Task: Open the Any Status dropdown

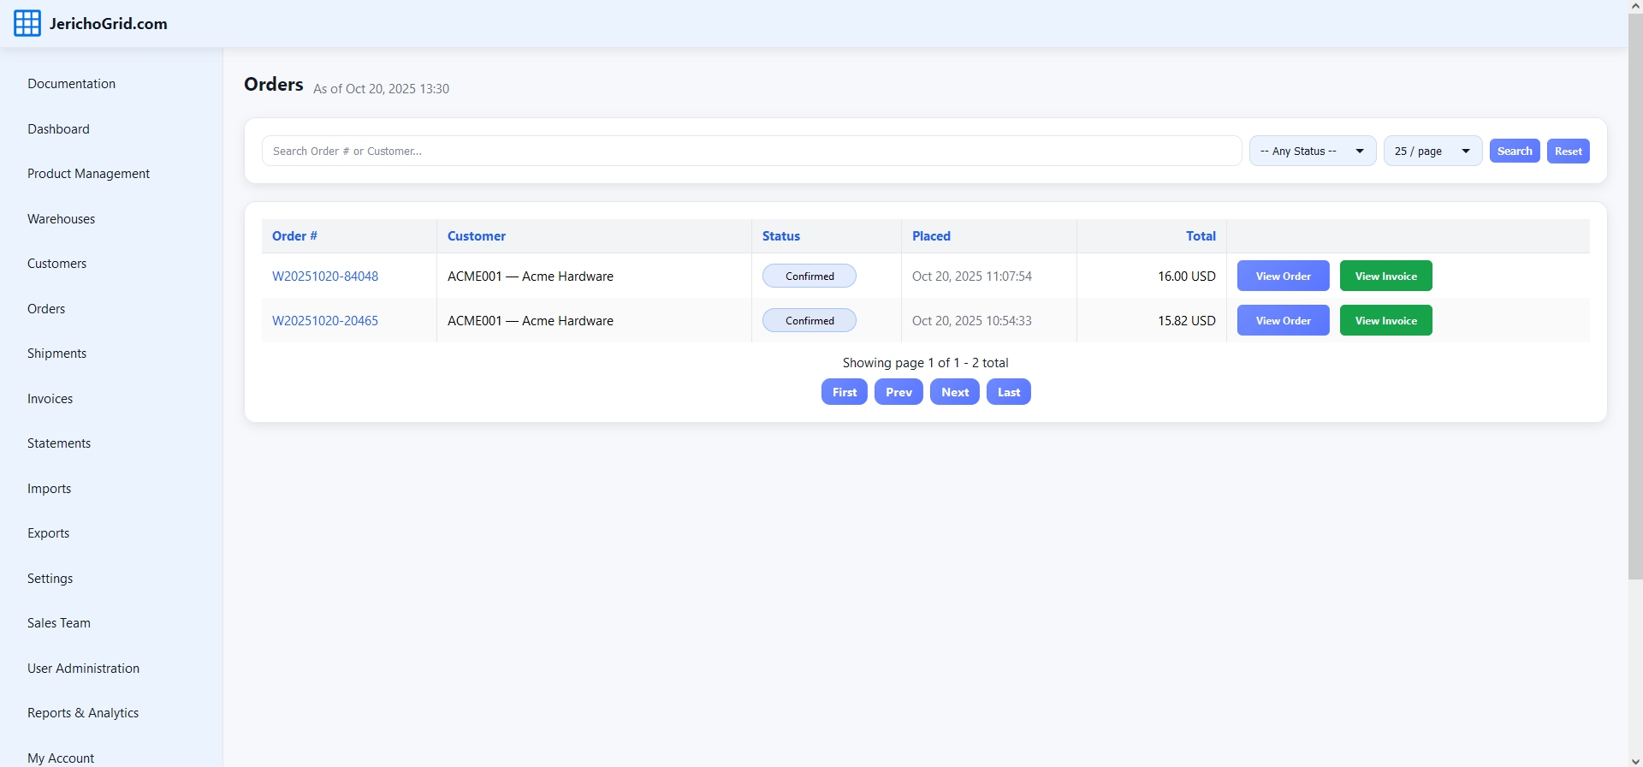Action: [1312, 151]
